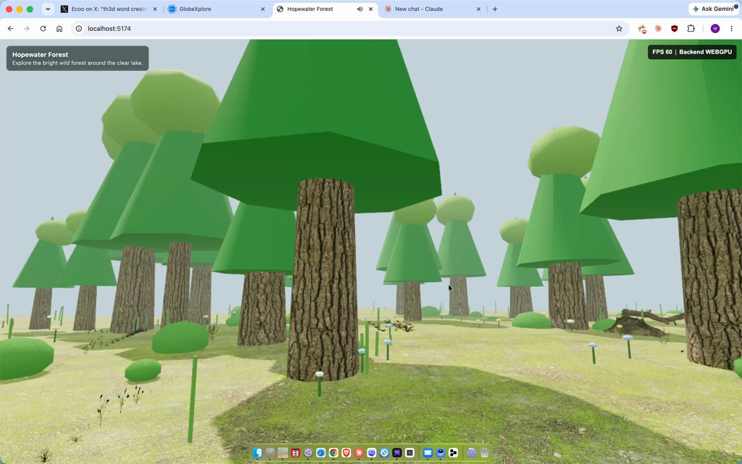Screen dimensions: 742x464
Task: Open the Extensions puzzle piece menu
Action: (x=691, y=29)
